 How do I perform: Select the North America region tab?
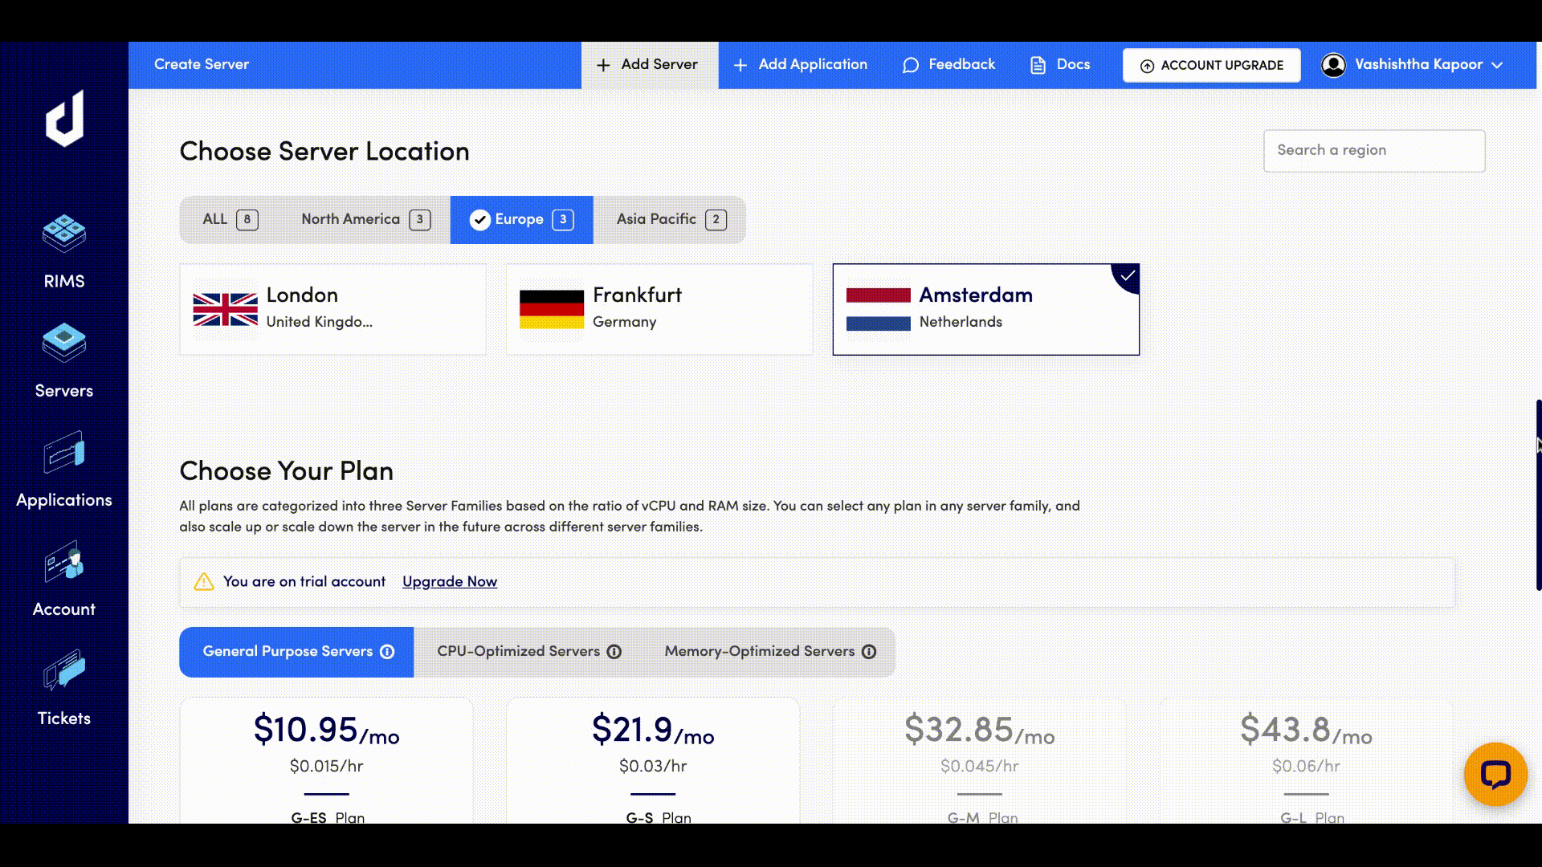click(365, 220)
